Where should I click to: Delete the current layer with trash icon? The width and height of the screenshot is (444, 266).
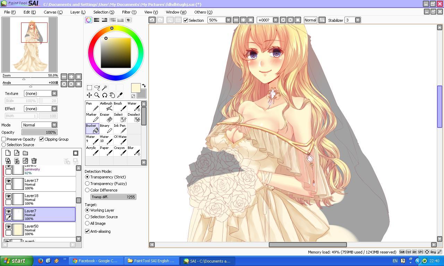pyautogui.click(x=34, y=161)
